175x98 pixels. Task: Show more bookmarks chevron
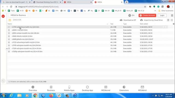click(x=155, y=11)
